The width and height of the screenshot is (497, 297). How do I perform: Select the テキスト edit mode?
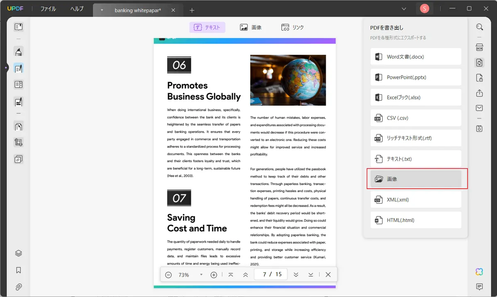pos(207,27)
